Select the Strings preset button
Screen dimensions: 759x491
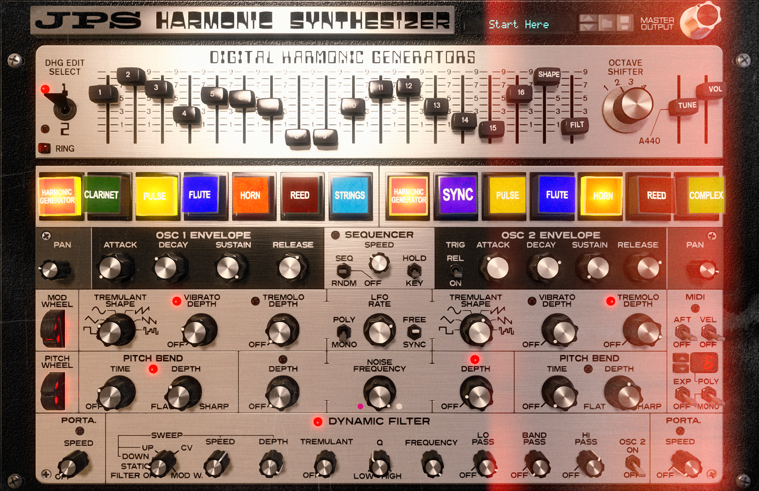(x=350, y=196)
